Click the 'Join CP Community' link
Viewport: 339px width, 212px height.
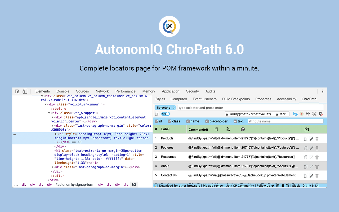240,186
